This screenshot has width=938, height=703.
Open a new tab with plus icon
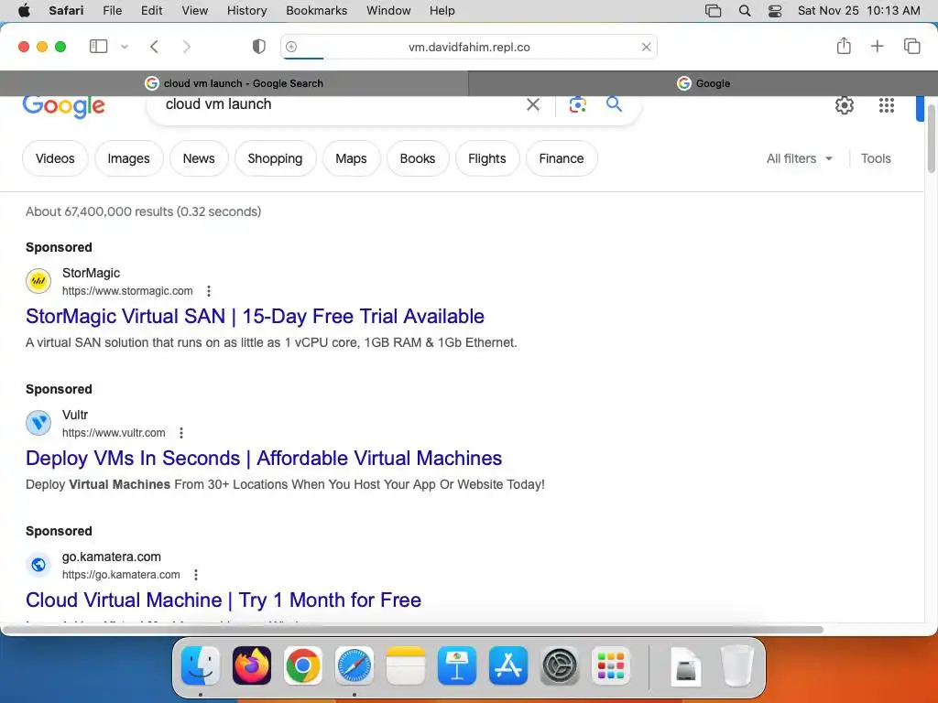(877, 46)
